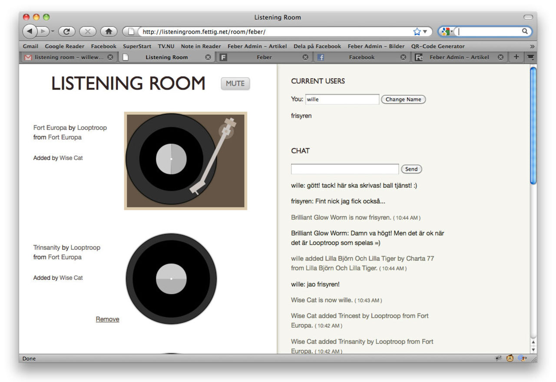Switch to the Facebook tab
Viewport: 556px width, 382px height.
coord(361,57)
